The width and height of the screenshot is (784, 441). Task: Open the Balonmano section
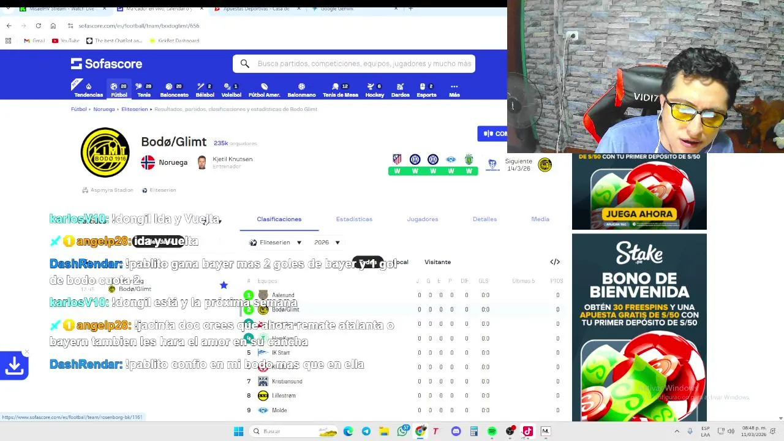click(x=301, y=90)
